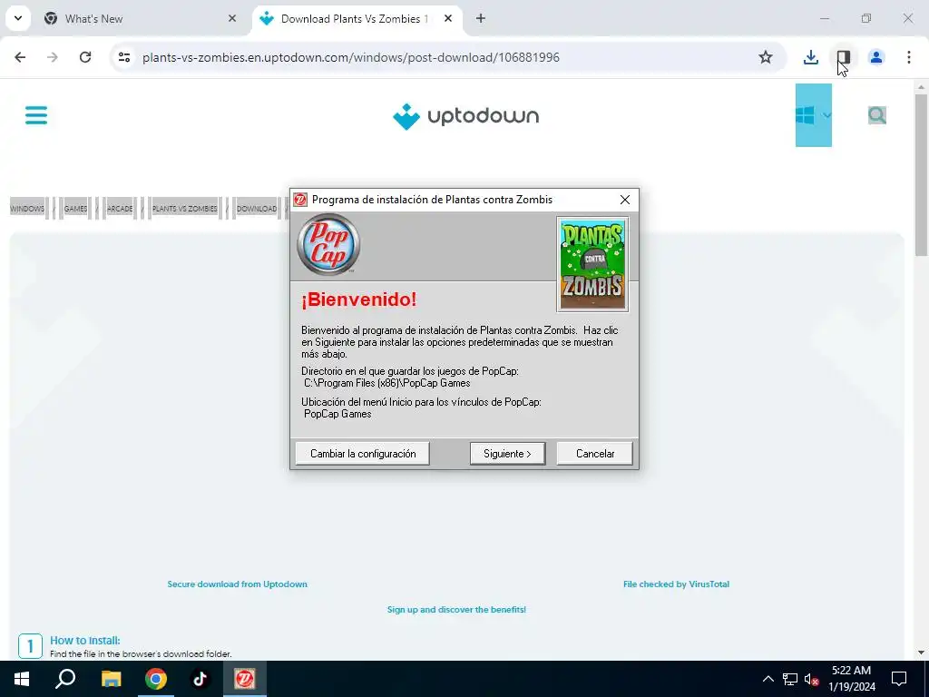Open taskbar search magnifier

pyautogui.click(x=65, y=679)
